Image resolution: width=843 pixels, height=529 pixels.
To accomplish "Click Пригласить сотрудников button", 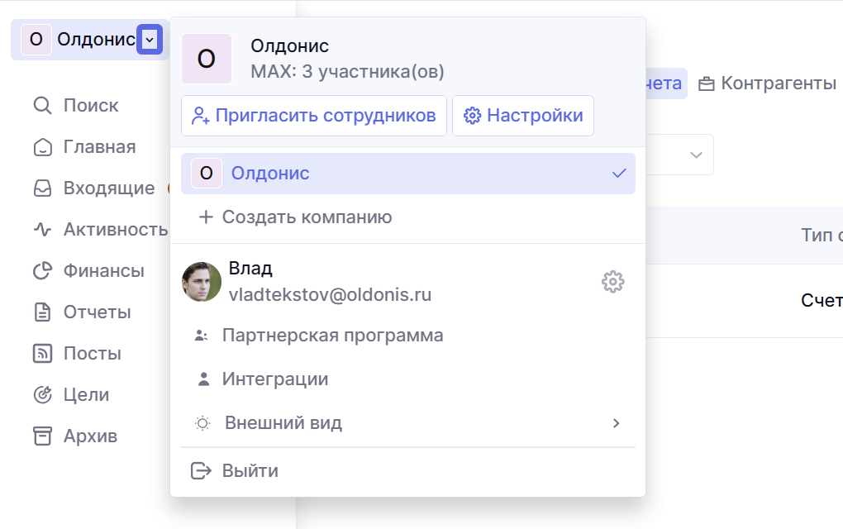I will (x=314, y=116).
